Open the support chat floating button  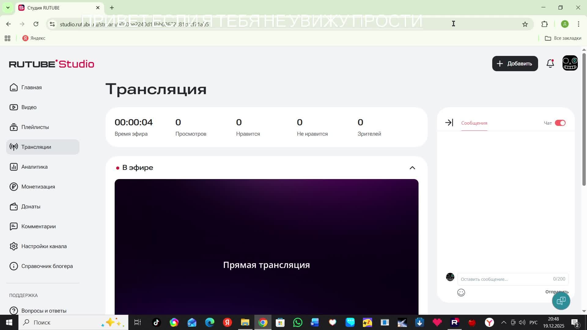pos(561,301)
